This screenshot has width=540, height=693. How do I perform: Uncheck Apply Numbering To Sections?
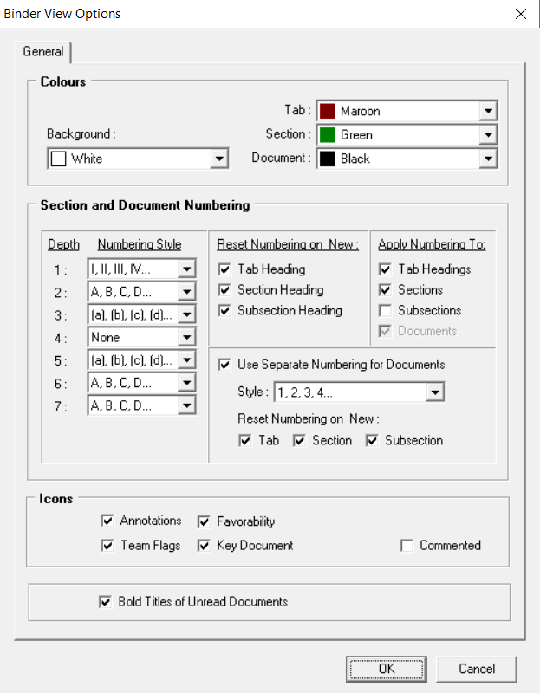(385, 290)
